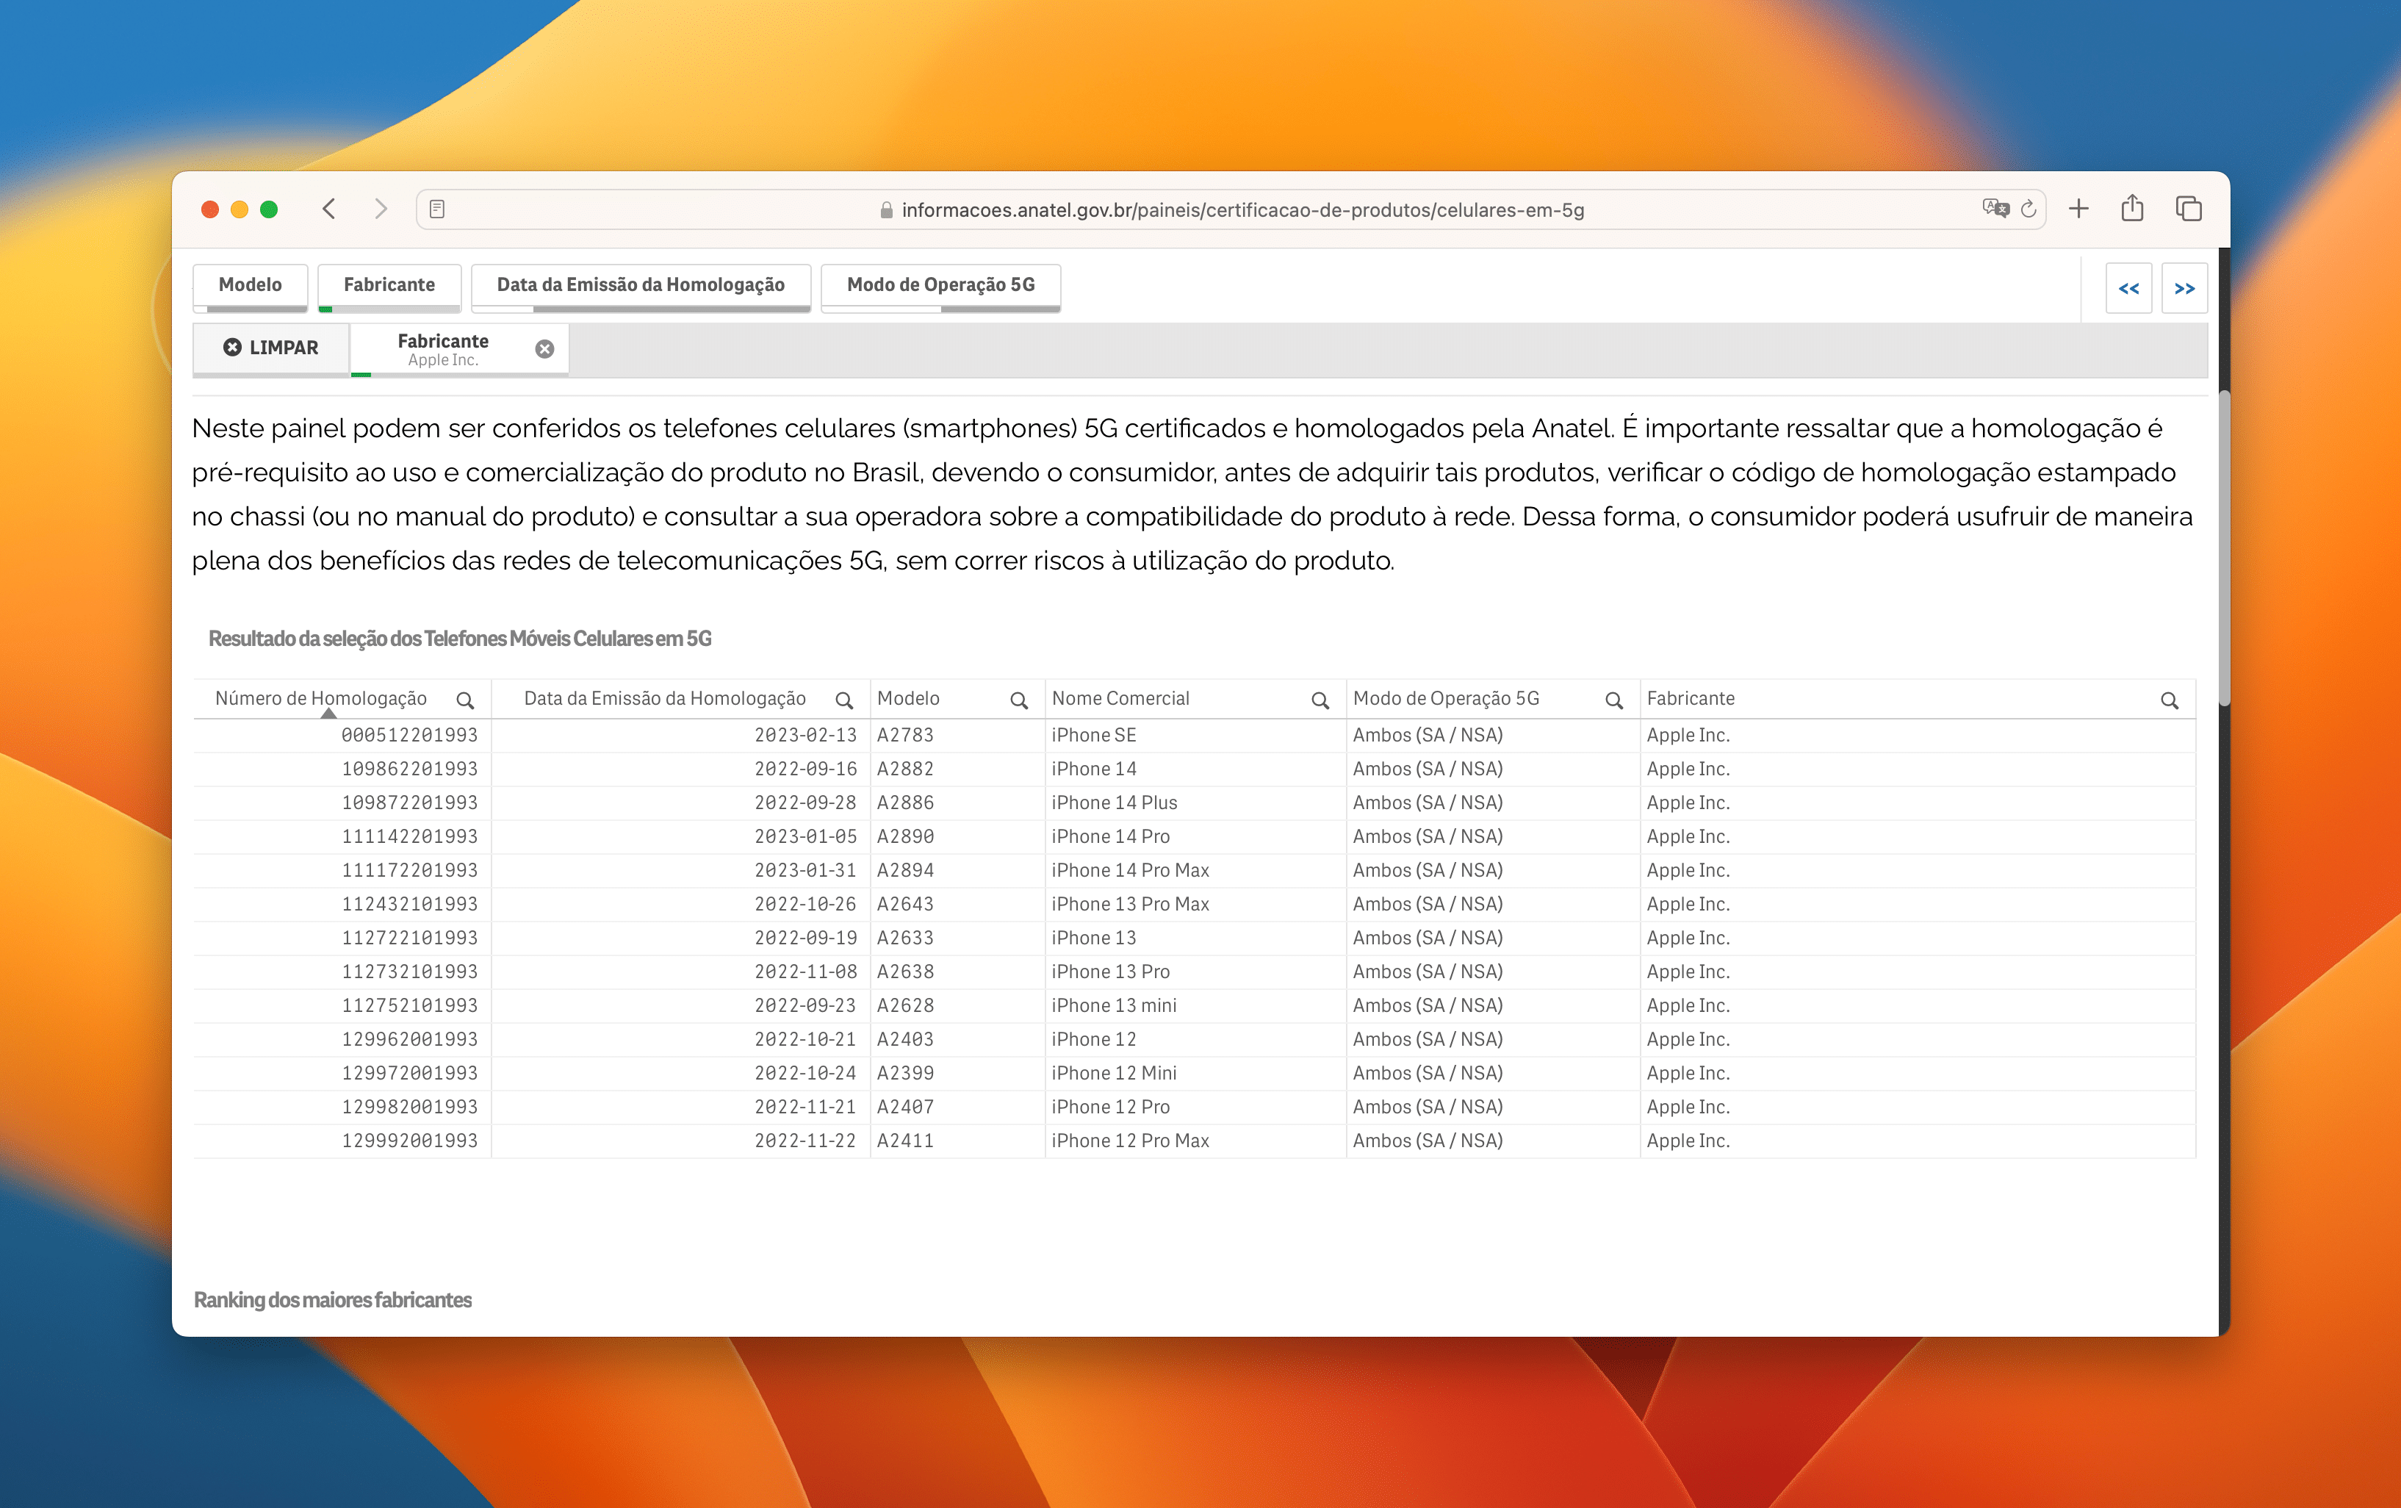Click date 2022-10-24
The width and height of the screenshot is (2401, 1508).
click(806, 1073)
